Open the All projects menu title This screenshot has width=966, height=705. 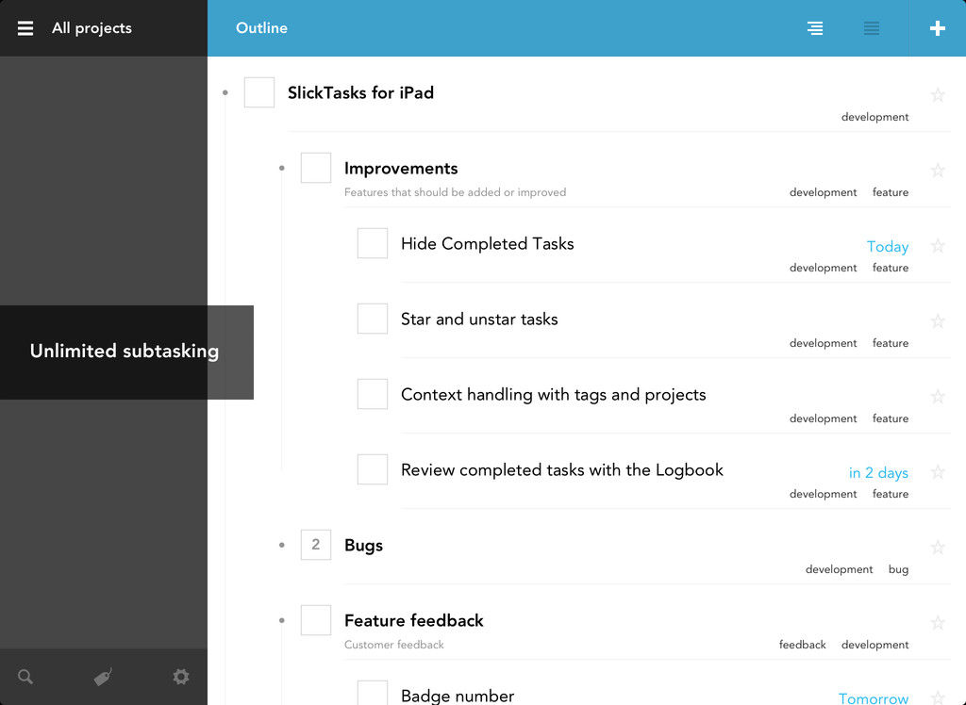pos(92,28)
